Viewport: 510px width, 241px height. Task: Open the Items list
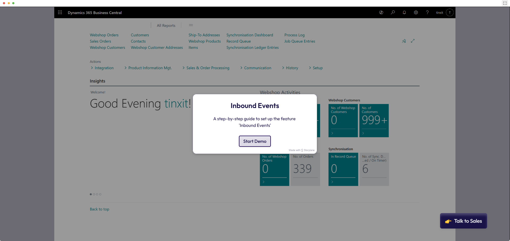tap(193, 48)
